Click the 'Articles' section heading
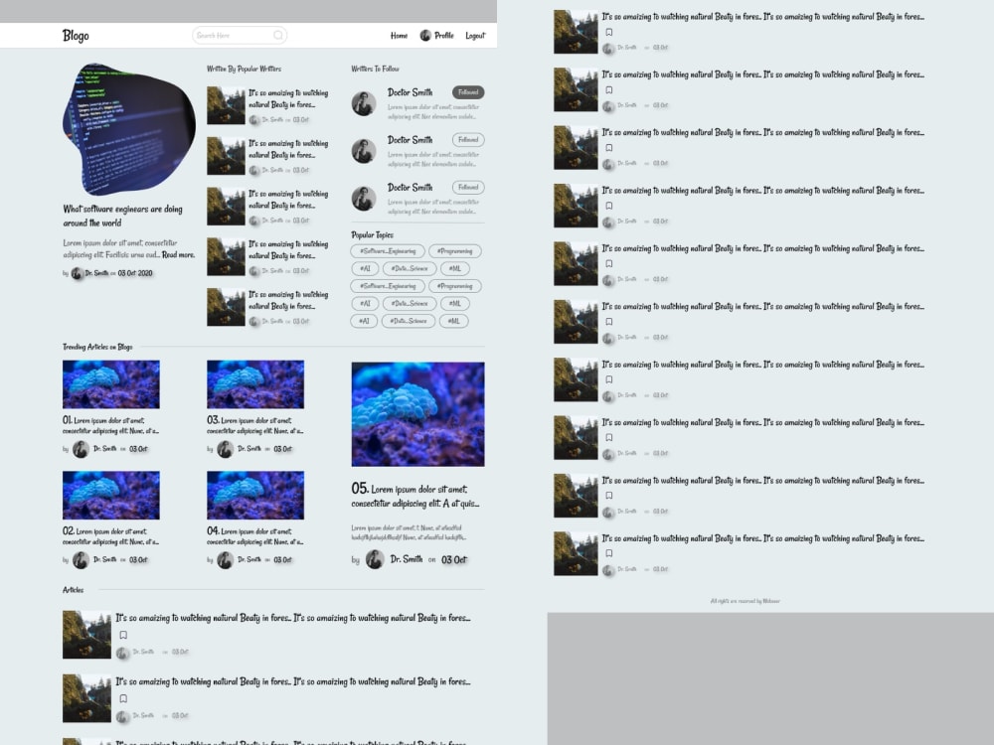This screenshot has width=994, height=745. click(x=73, y=590)
